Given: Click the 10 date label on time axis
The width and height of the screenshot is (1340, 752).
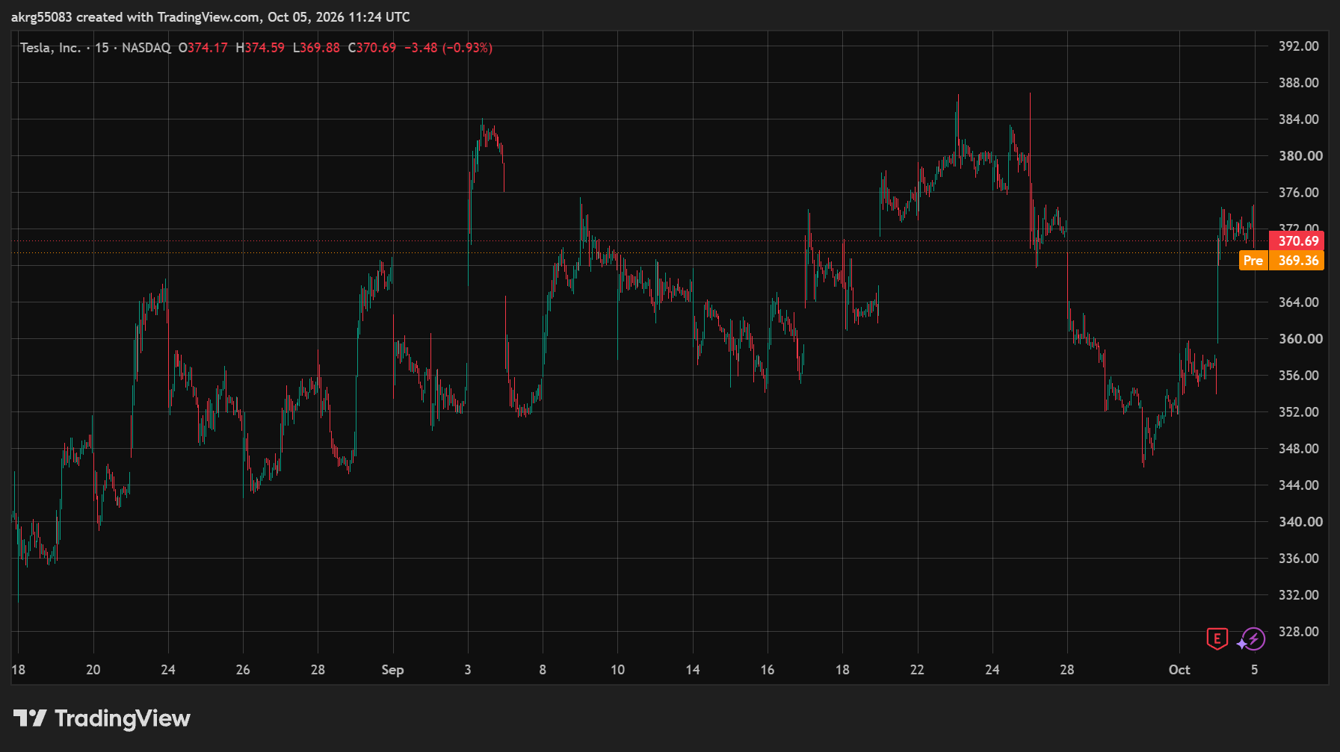Looking at the screenshot, I should [617, 670].
